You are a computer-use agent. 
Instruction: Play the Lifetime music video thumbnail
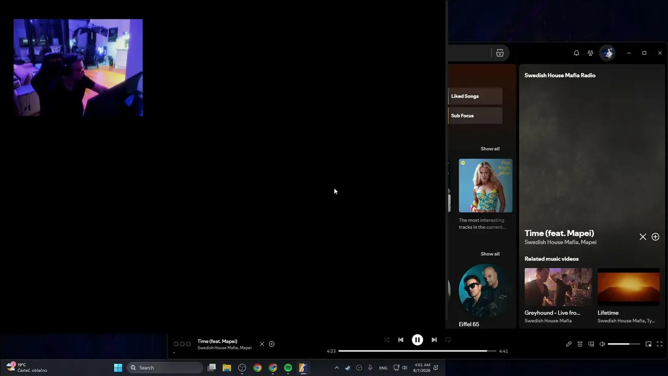click(628, 287)
